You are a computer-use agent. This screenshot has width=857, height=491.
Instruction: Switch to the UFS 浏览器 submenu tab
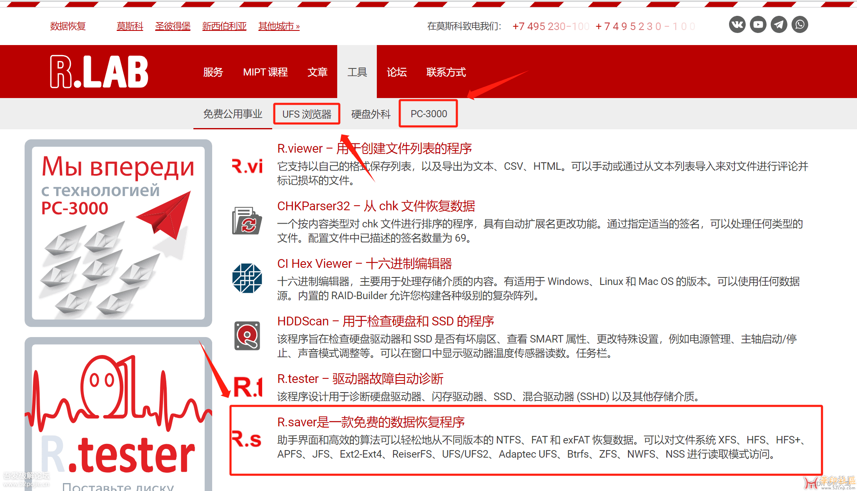307,114
